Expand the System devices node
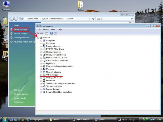This screenshot has height=122, width=163. pos(41,89)
